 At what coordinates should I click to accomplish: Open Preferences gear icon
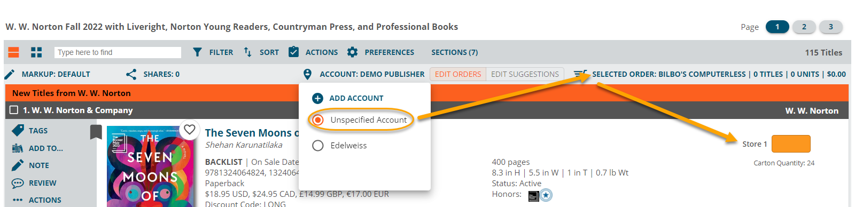point(352,52)
